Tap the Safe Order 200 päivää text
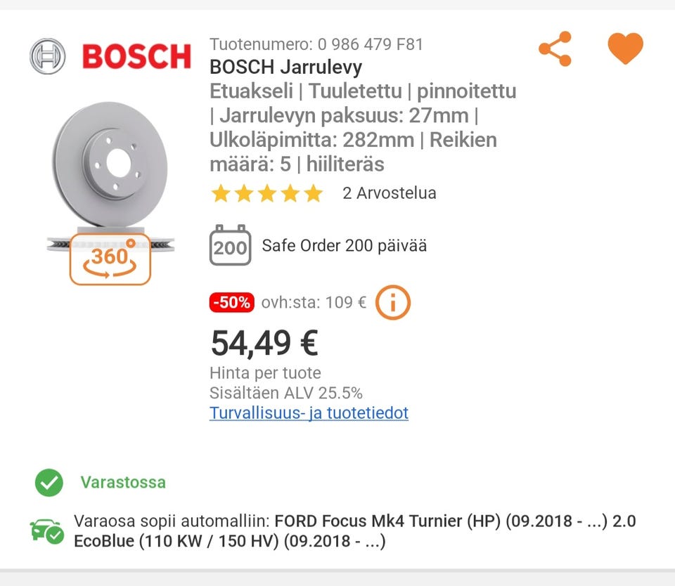Image resolution: width=675 pixels, height=586 pixels. coord(344,246)
